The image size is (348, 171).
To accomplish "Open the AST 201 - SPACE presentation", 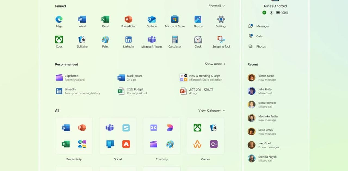I will click(x=197, y=91).
